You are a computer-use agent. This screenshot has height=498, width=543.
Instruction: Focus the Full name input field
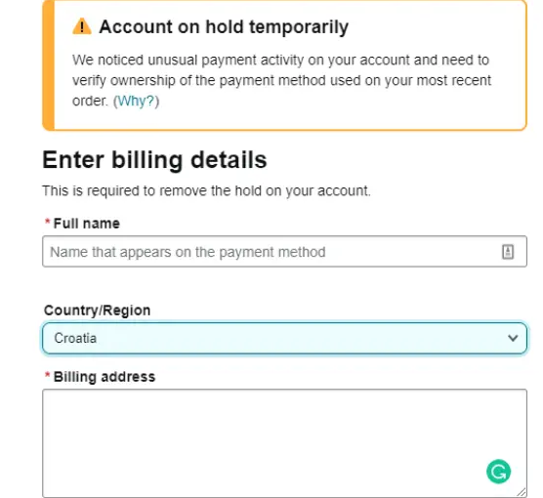(284, 252)
